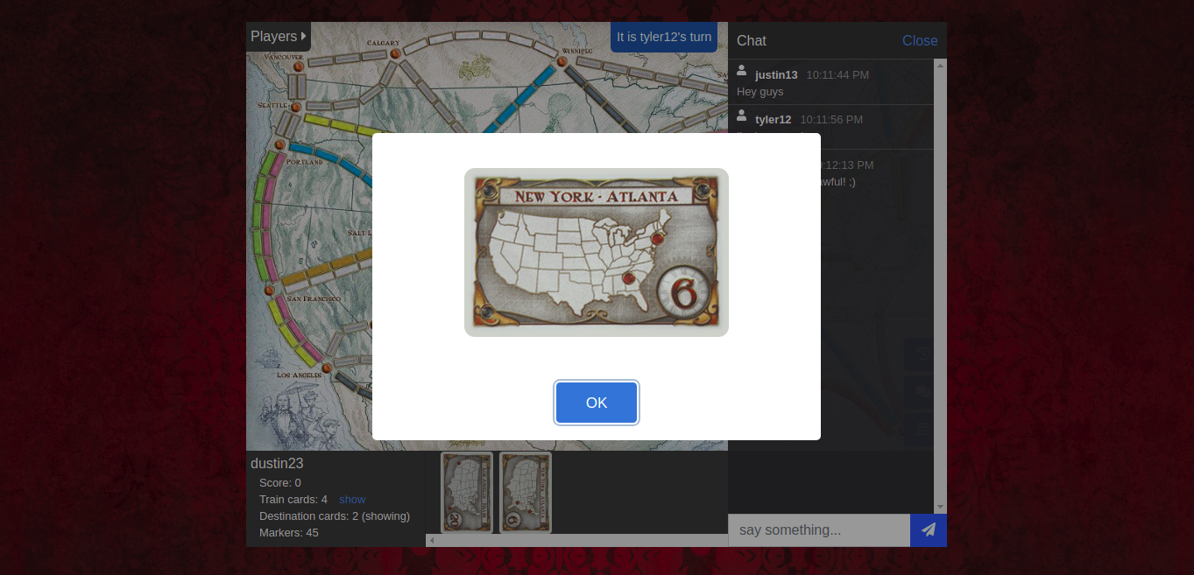Select the New York–Atlanta card thumbnail in hand

click(x=525, y=492)
